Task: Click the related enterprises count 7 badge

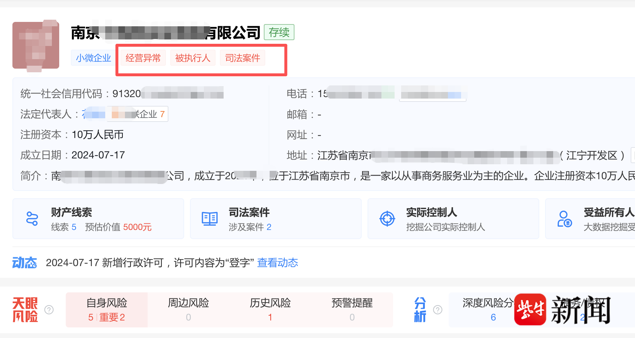Action: 162,114
